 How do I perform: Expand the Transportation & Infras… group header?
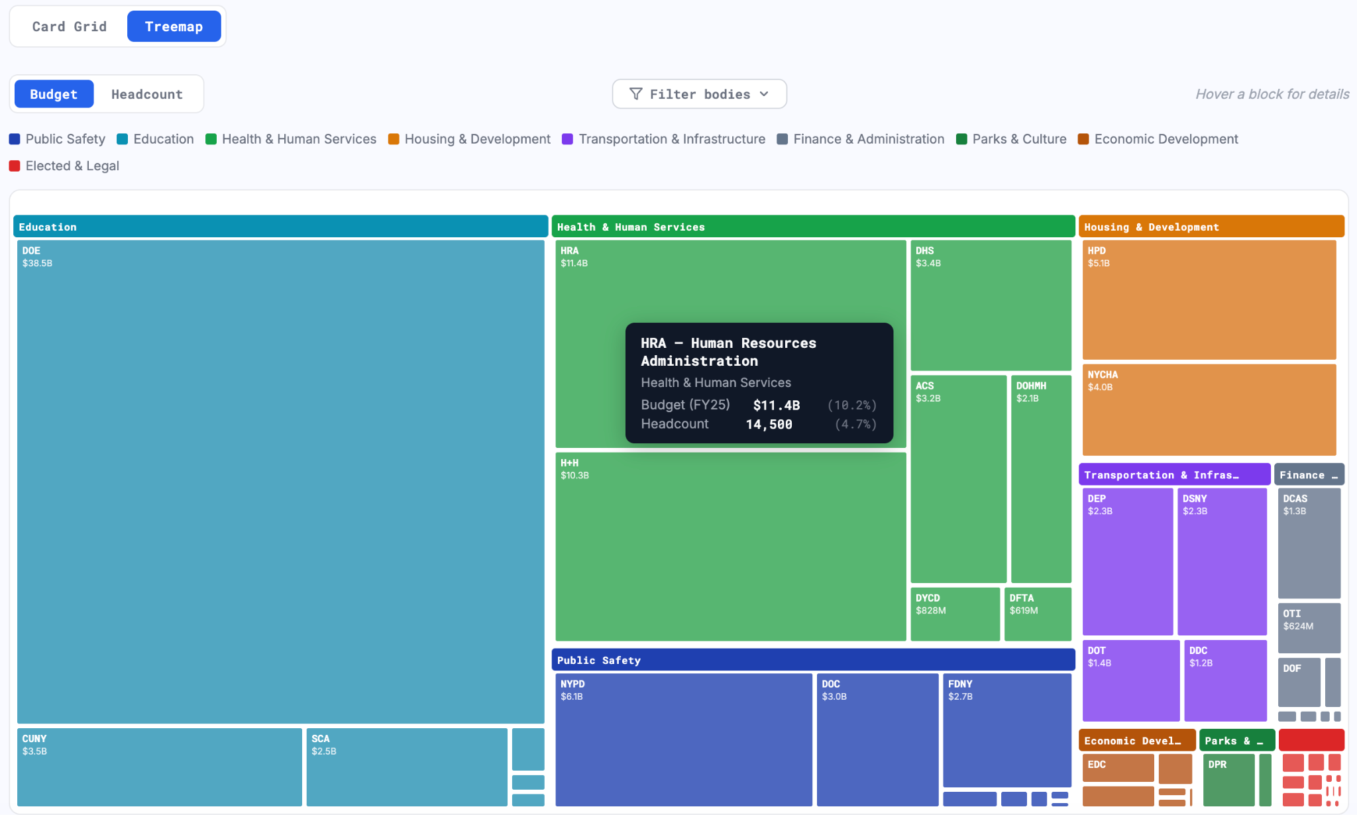pos(1173,474)
